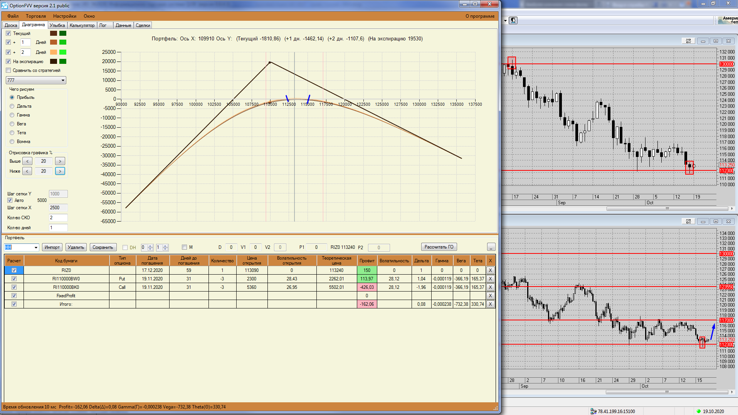This screenshot has height=415, width=738.
Task: Click OptionFVV app icon in title bar
Action: click(5, 5)
